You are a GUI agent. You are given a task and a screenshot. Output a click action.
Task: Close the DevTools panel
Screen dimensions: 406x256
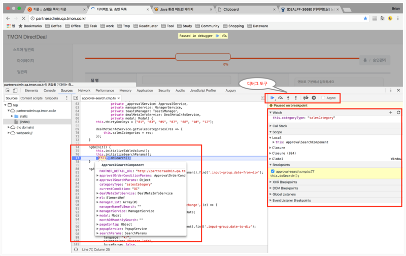(398, 90)
